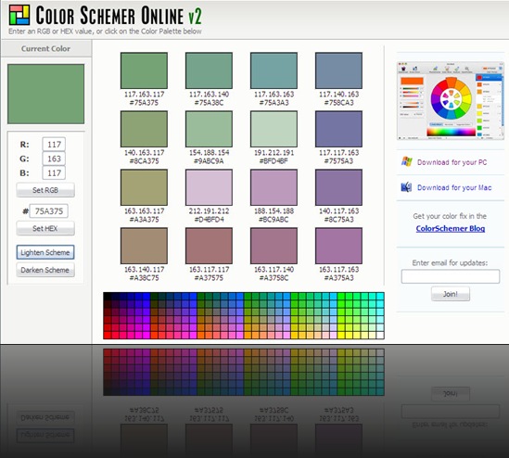Click the Set HEX button
509x458 pixels.
pos(45,228)
